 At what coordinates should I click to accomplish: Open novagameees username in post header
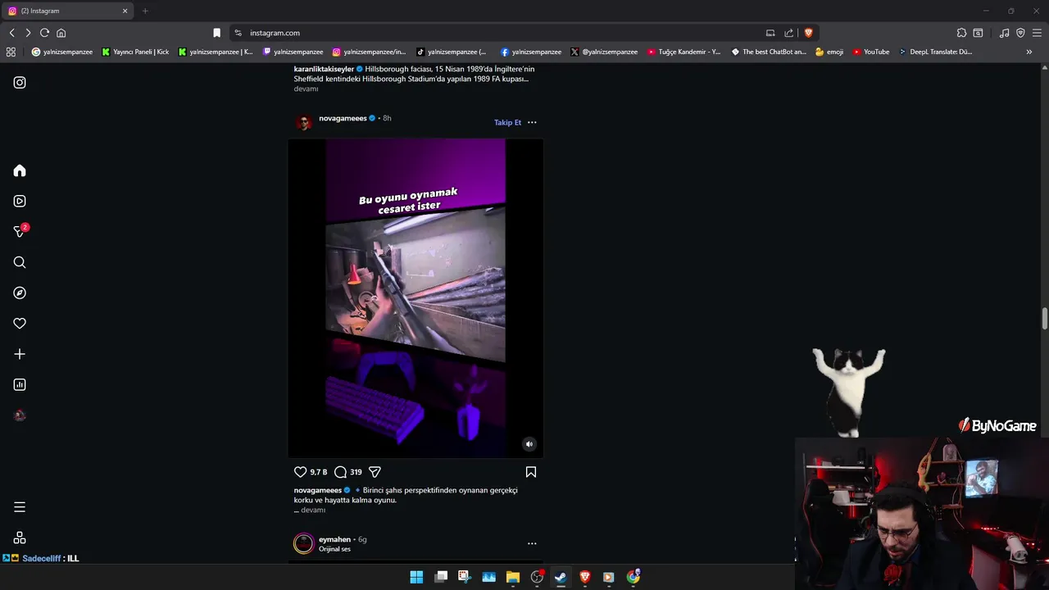[343, 118]
